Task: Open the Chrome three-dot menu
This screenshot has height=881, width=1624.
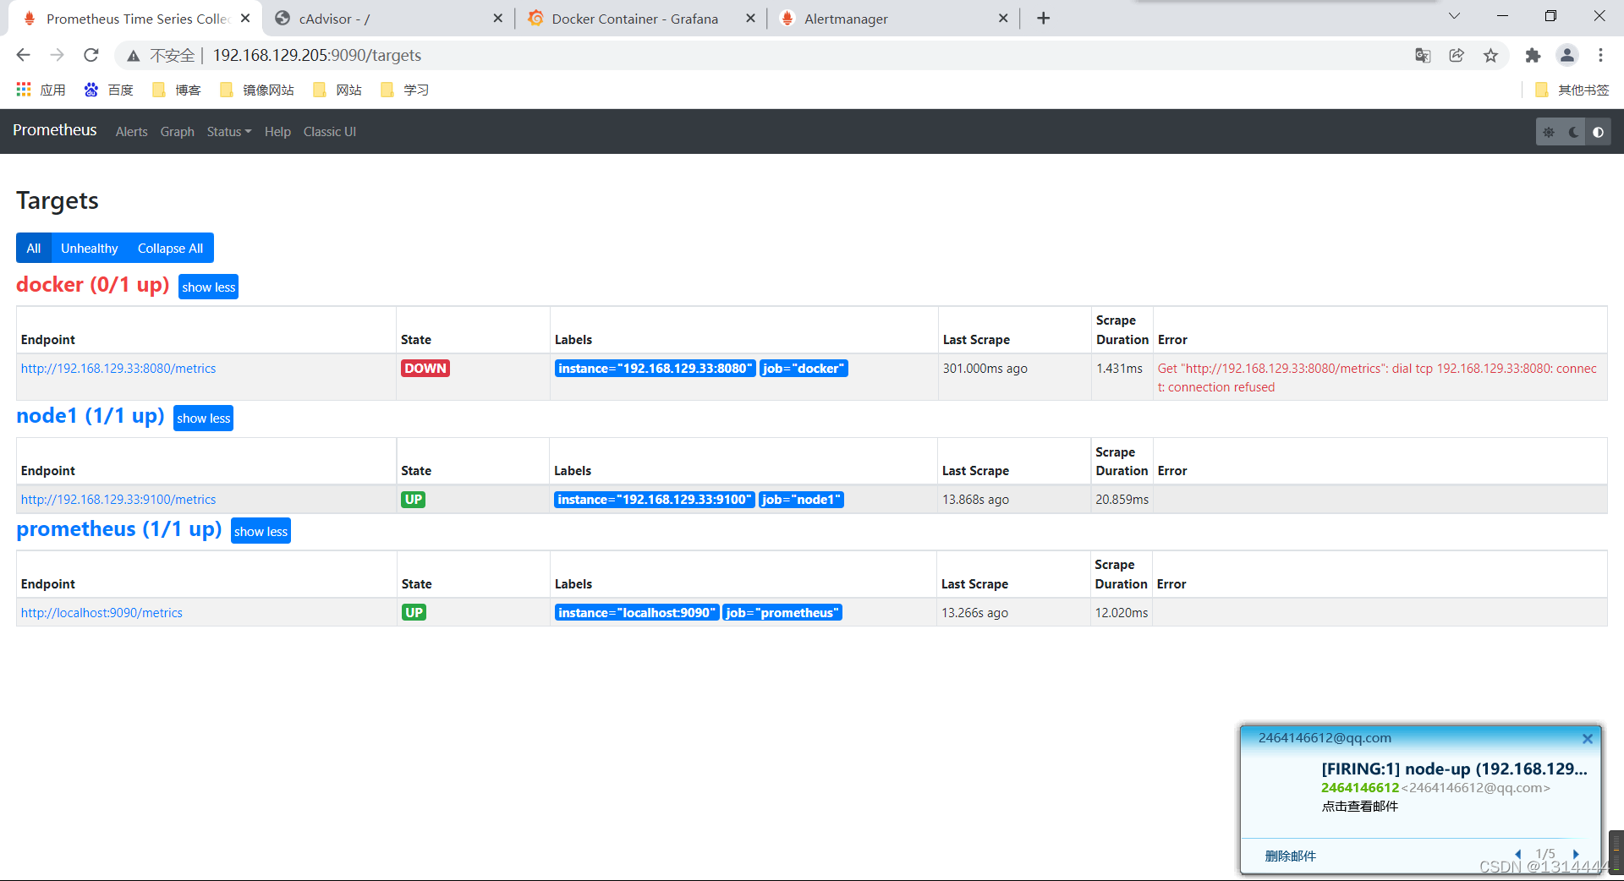Action: point(1600,55)
